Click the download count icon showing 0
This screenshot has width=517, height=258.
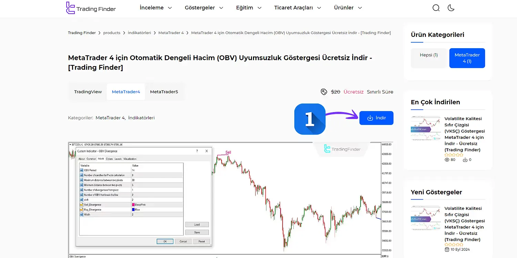(x=465, y=159)
